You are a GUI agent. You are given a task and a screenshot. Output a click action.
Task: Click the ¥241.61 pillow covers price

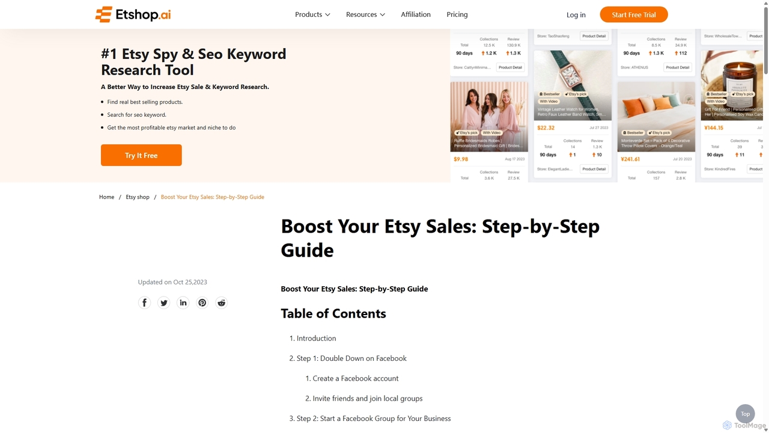pyautogui.click(x=631, y=159)
